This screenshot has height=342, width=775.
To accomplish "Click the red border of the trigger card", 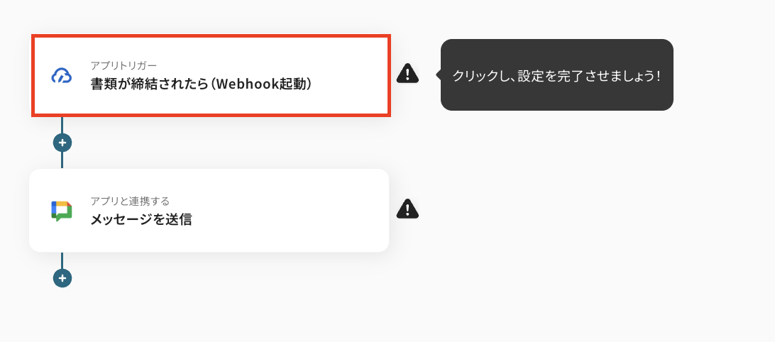I will (211, 36).
